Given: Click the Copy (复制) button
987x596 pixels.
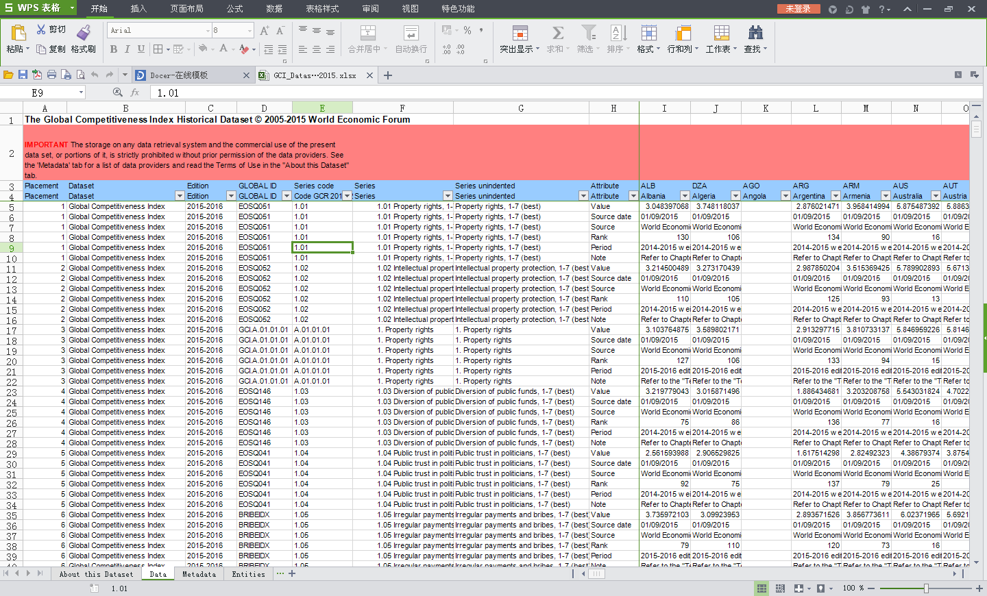Looking at the screenshot, I should (51, 49).
